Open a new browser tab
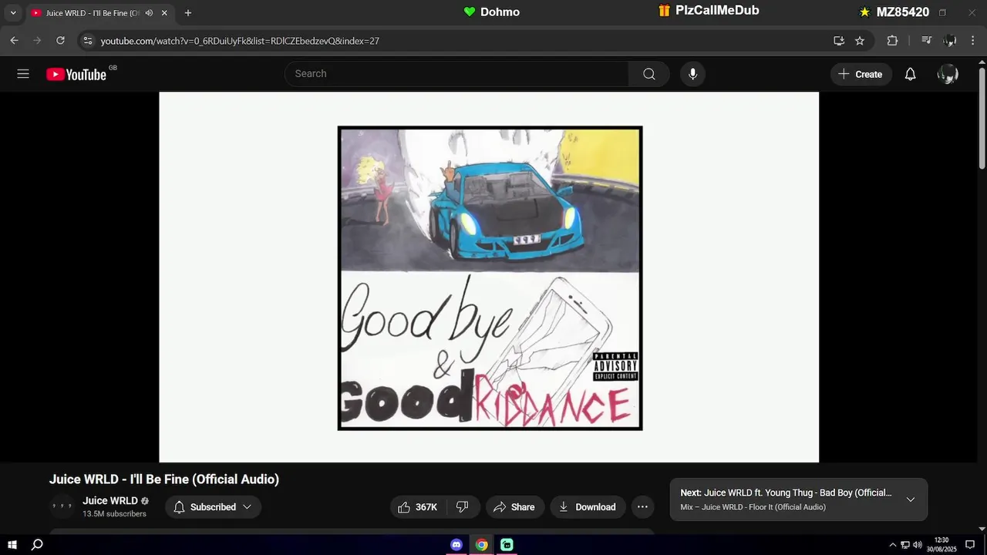 pyautogui.click(x=188, y=13)
